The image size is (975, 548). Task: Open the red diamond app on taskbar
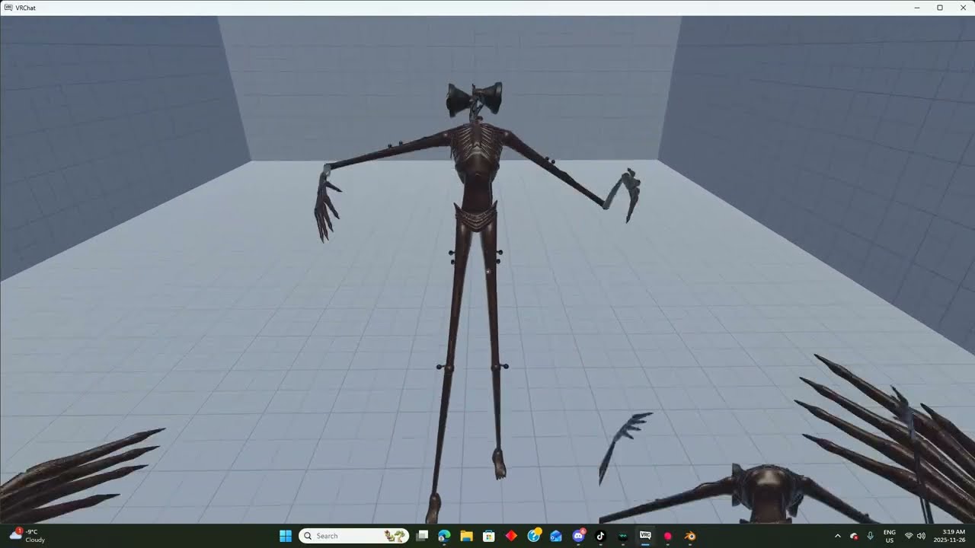(x=511, y=536)
